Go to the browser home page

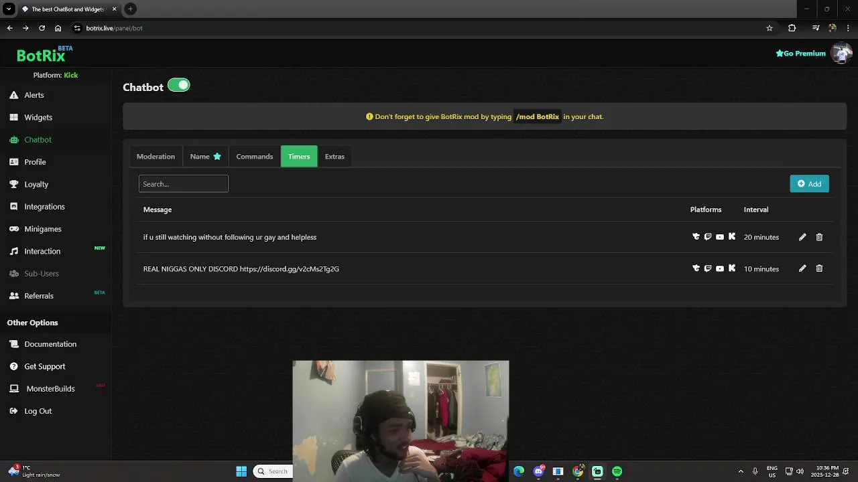point(58,28)
